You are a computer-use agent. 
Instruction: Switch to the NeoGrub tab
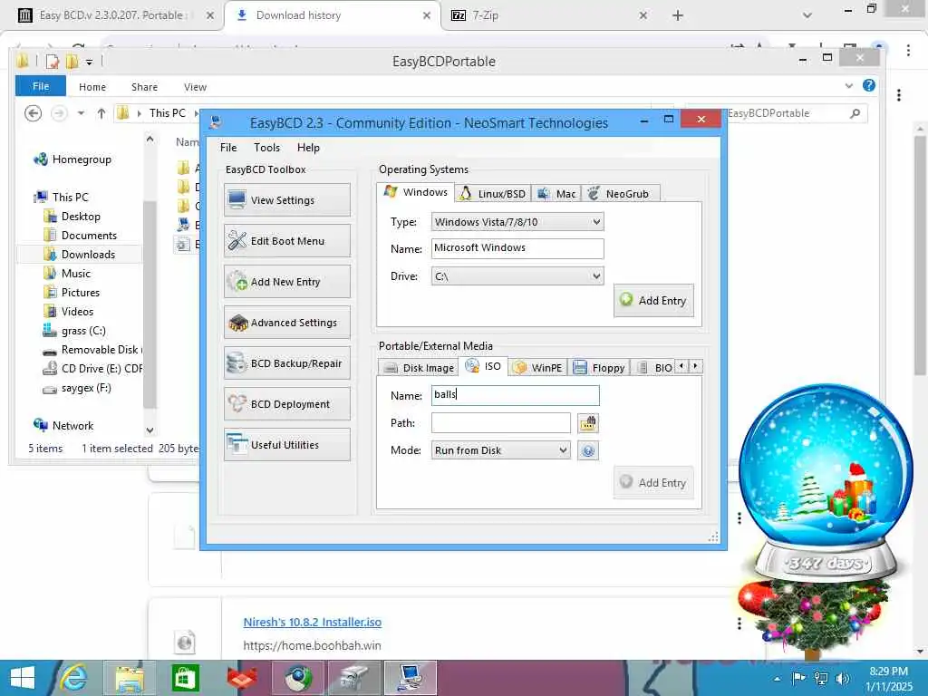point(620,194)
